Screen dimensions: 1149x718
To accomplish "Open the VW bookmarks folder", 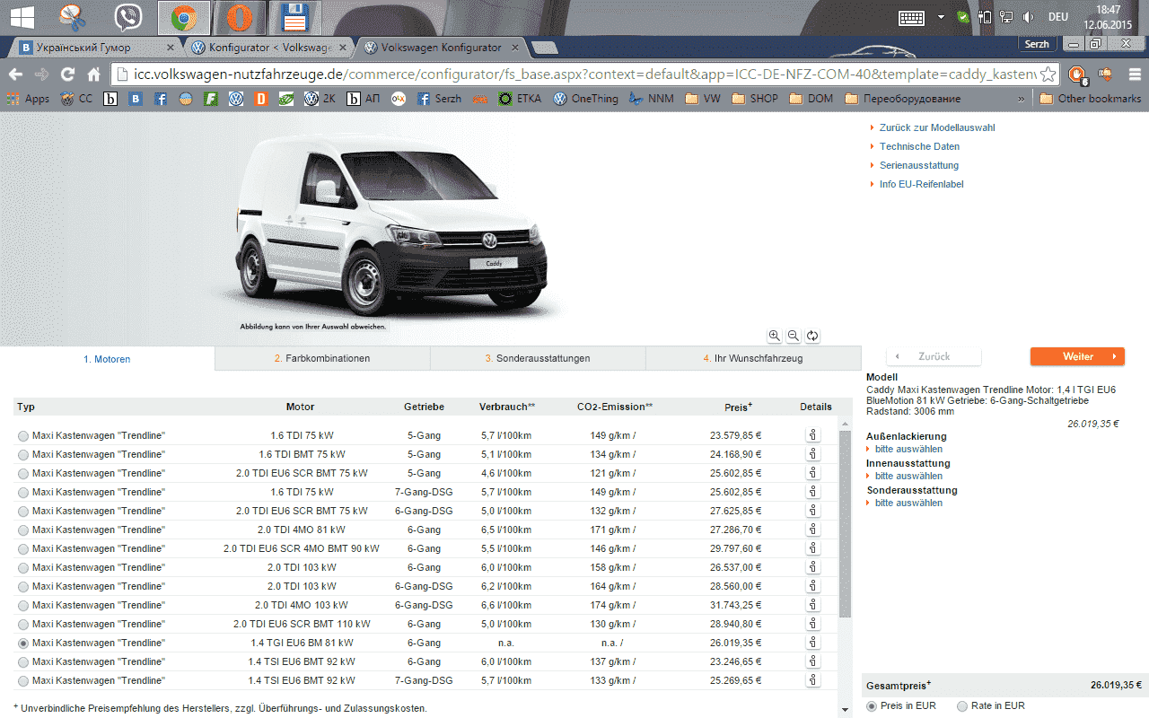I will click(x=703, y=99).
